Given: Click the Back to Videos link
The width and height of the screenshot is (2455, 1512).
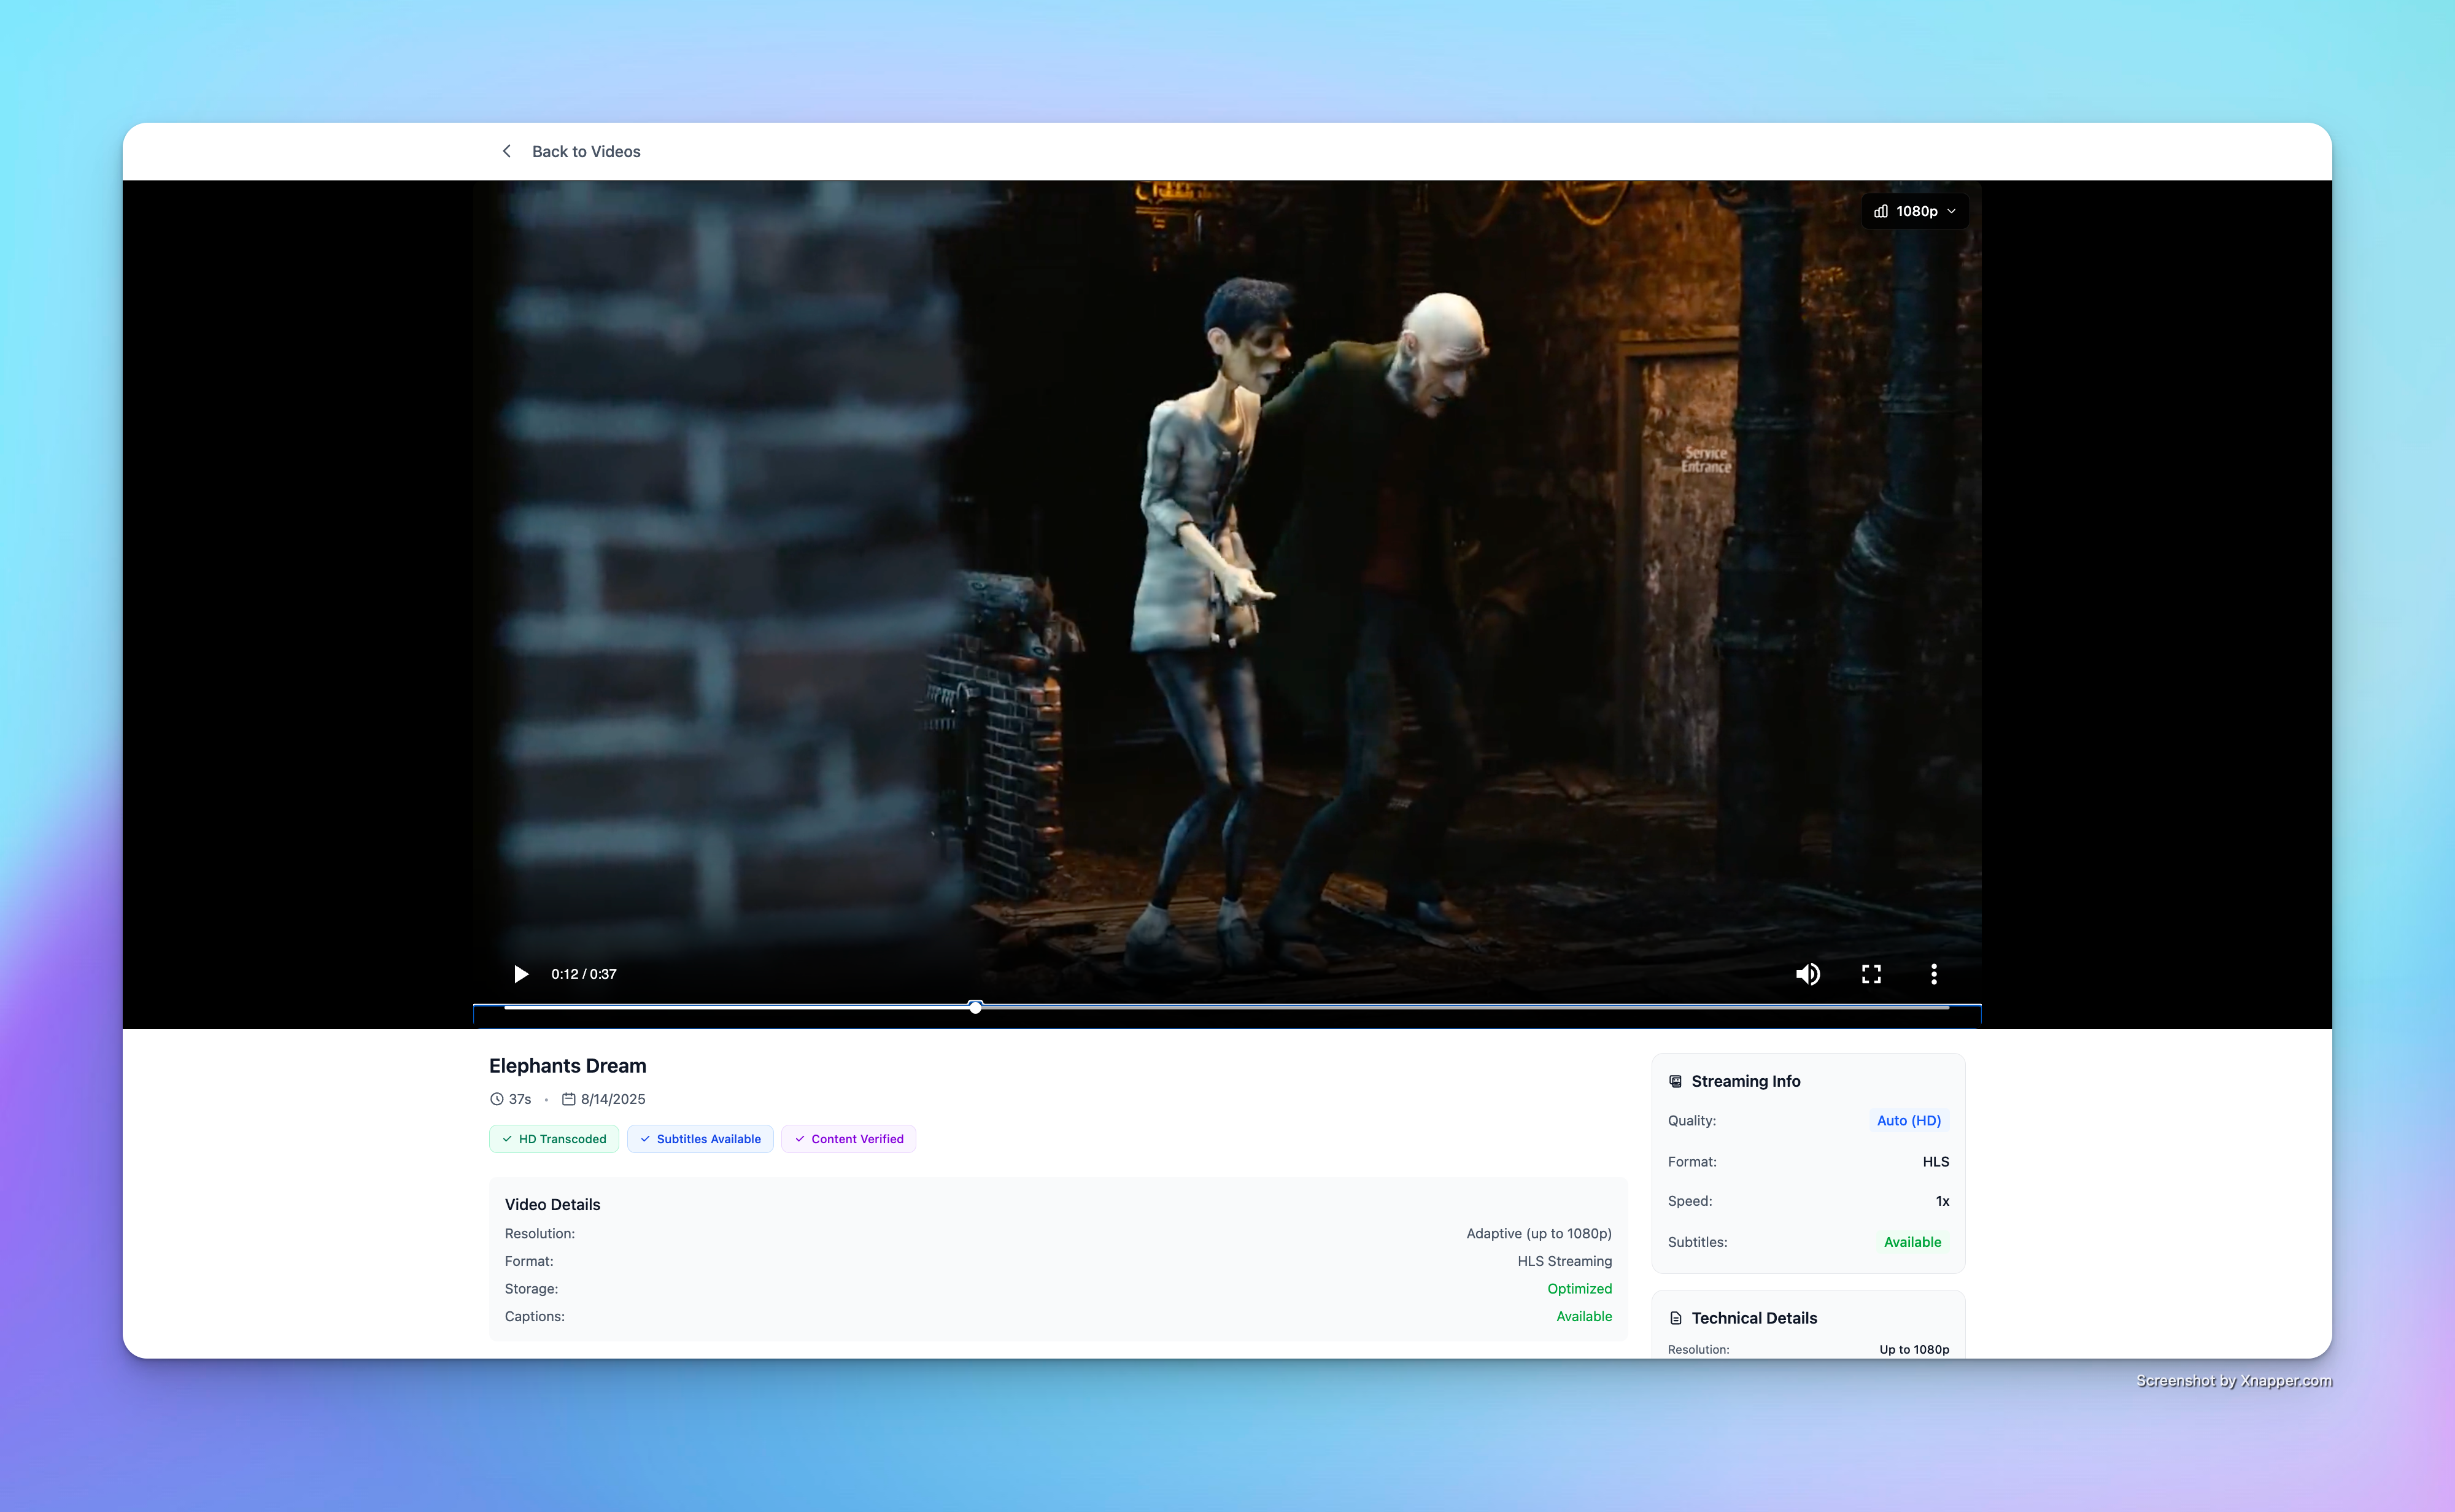Looking at the screenshot, I should (x=586, y=151).
